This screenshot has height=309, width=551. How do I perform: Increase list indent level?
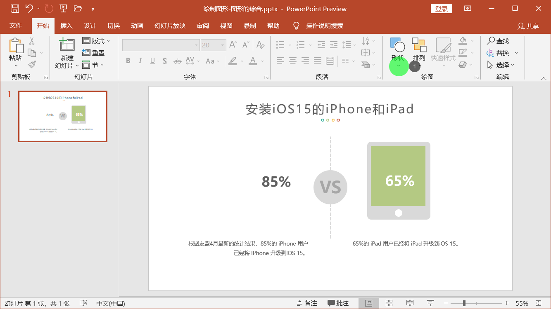point(334,44)
